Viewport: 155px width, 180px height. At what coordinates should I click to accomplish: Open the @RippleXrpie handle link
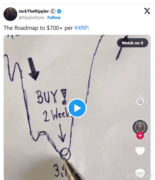pos(31,17)
